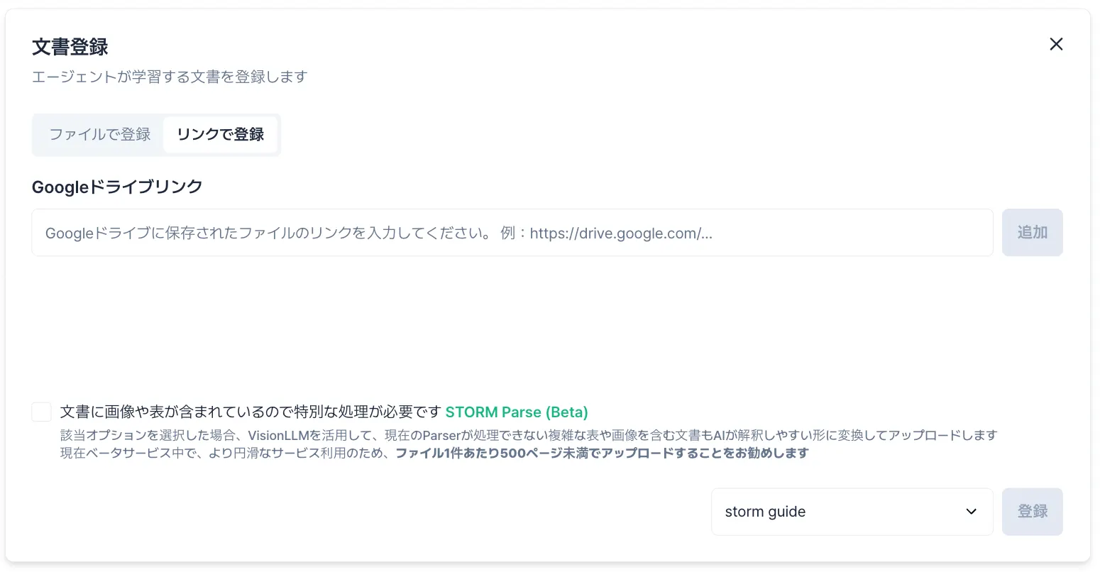
Task: Select the リンクで登録 tab
Action: 220,134
